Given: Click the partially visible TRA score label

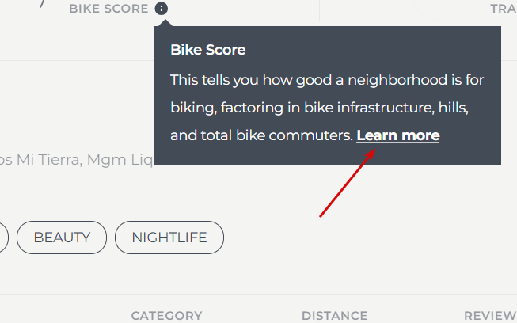Looking at the screenshot, I should pos(504,9).
